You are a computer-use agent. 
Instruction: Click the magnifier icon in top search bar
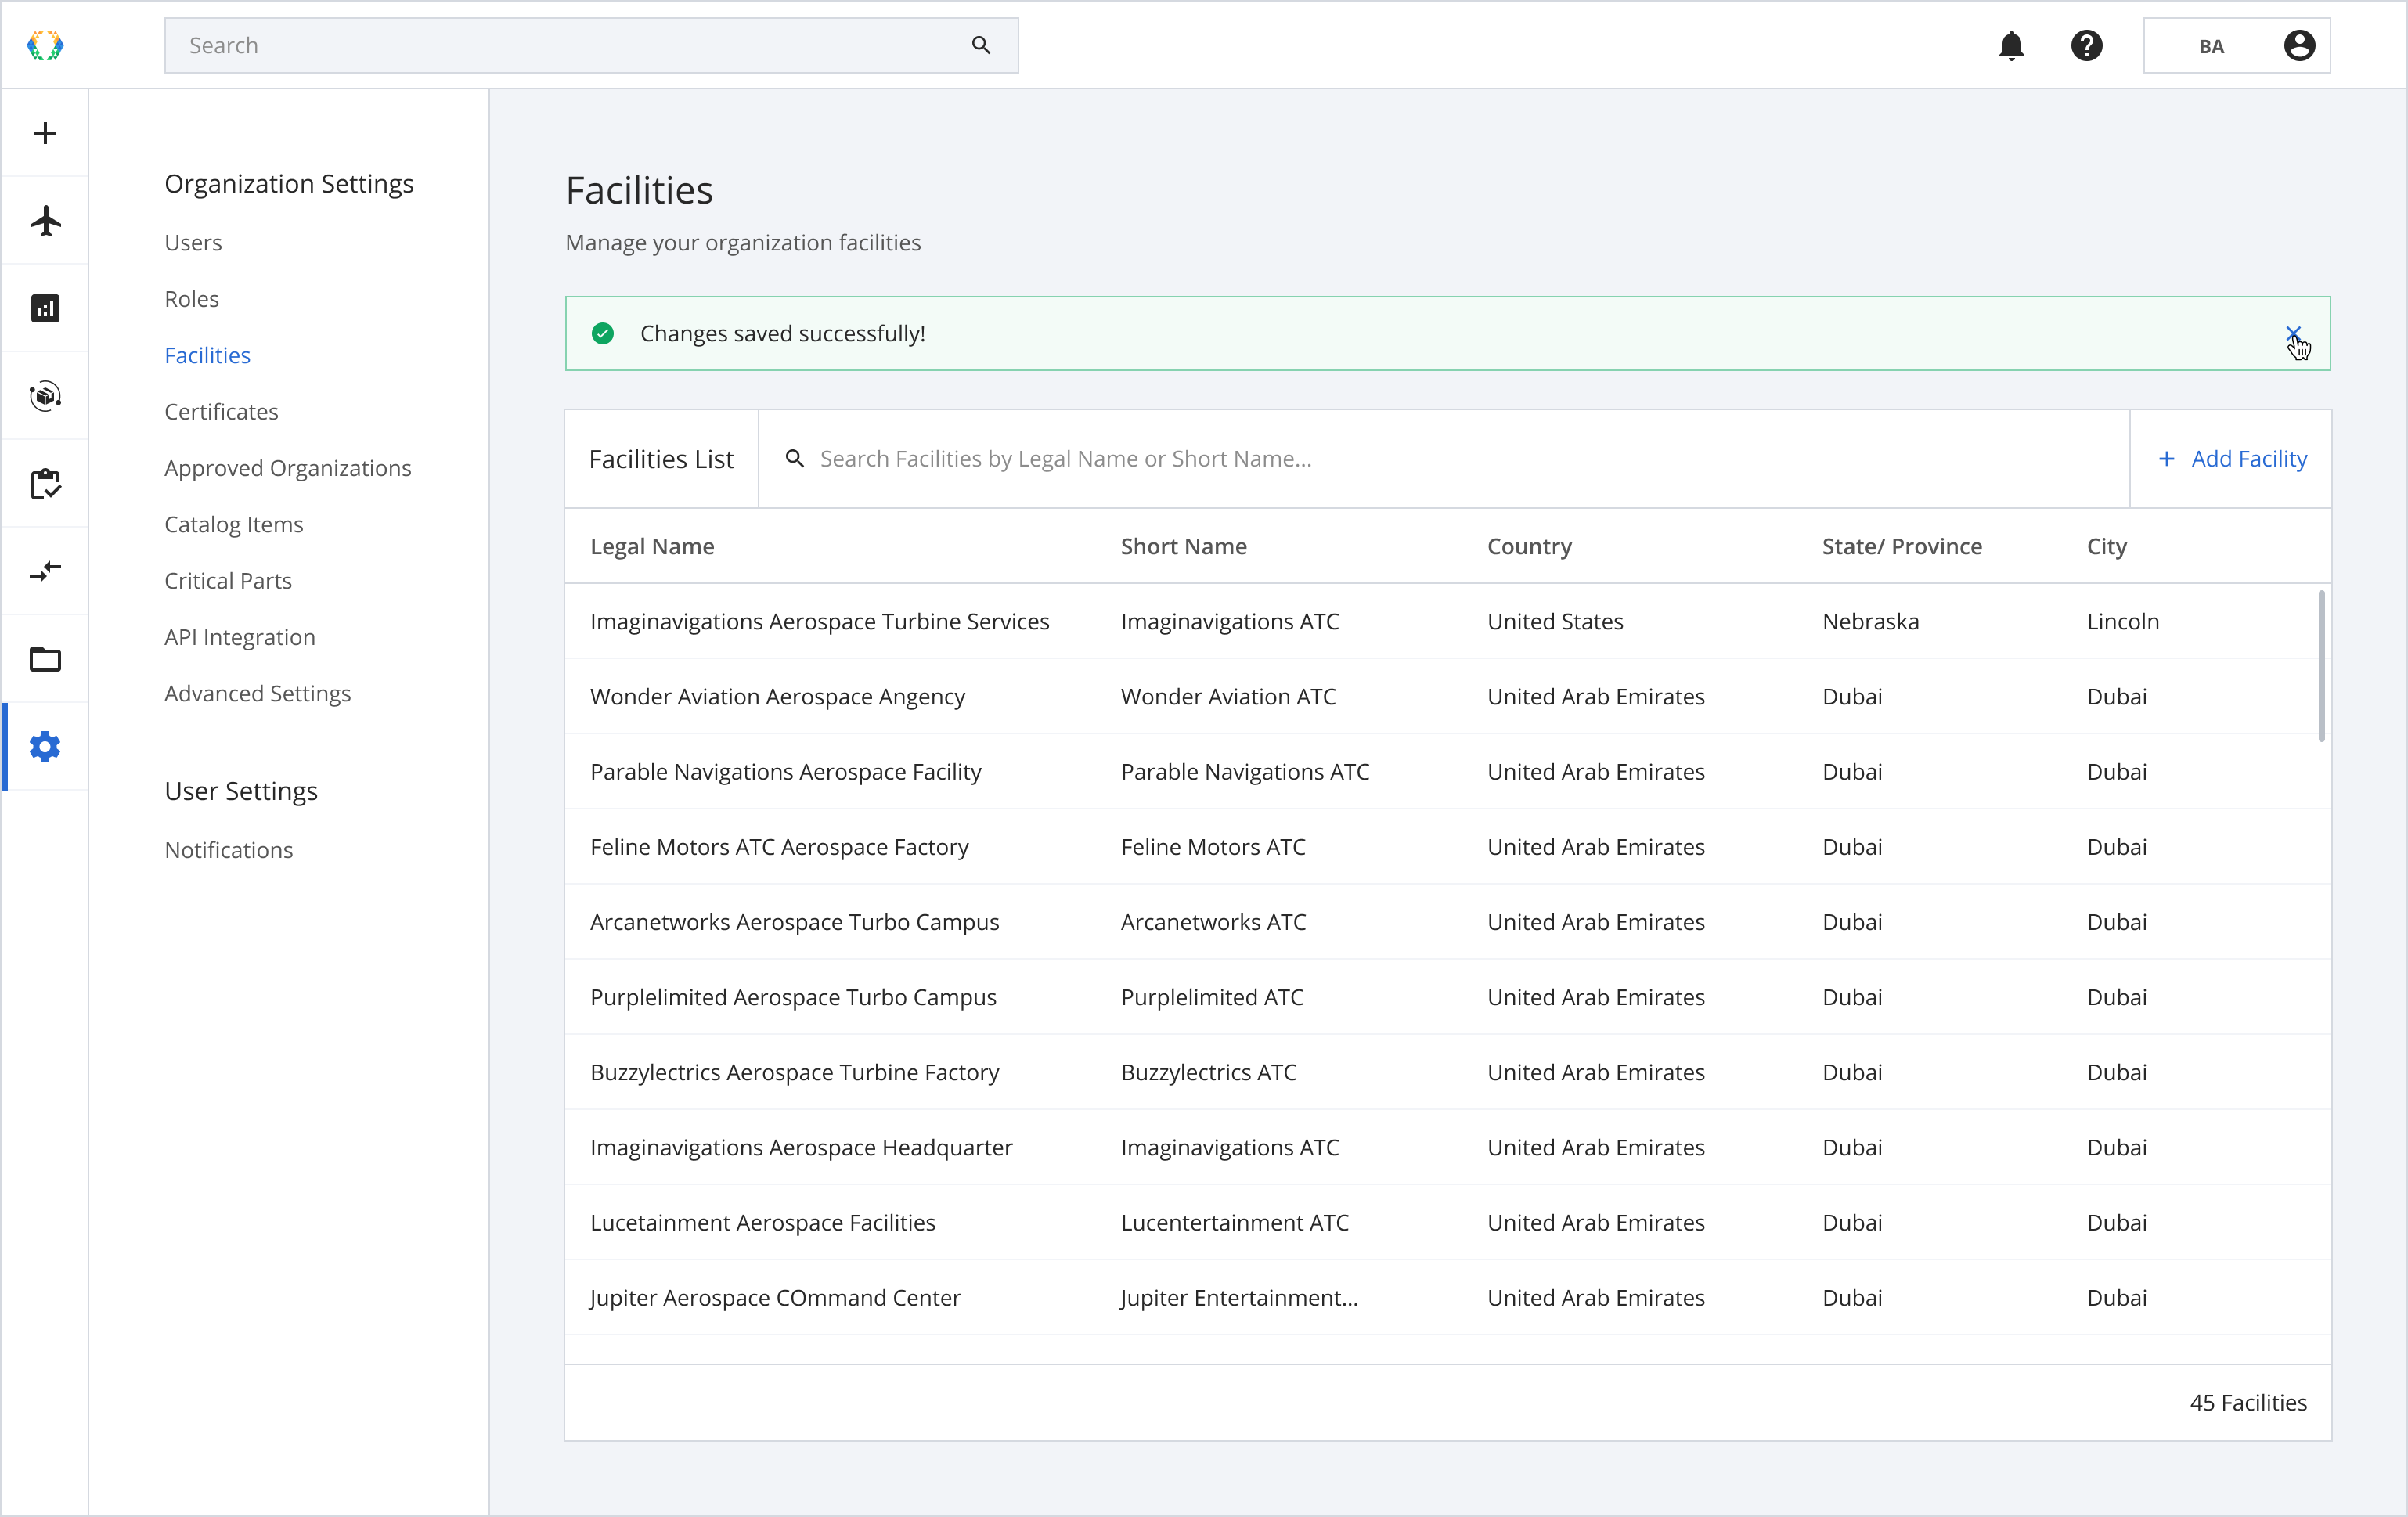[x=981, y=45]
